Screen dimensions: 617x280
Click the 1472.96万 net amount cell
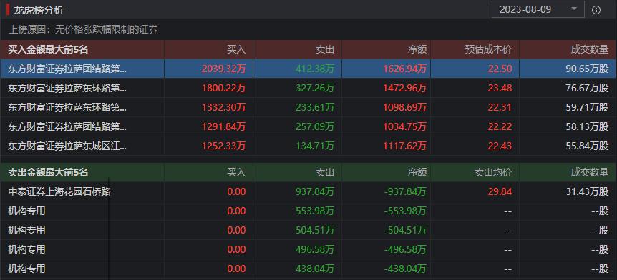coord(404,88)
